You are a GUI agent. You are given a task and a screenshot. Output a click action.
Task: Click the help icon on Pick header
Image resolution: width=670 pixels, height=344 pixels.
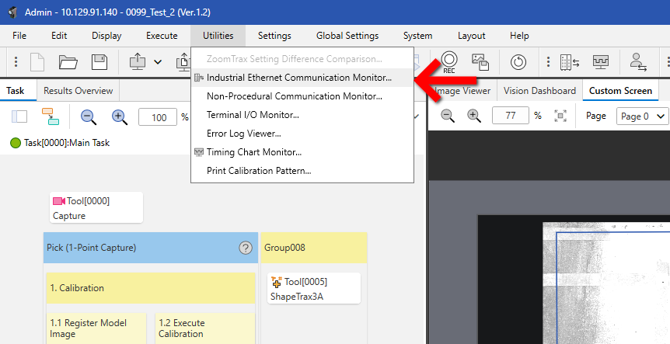(246, 248)
